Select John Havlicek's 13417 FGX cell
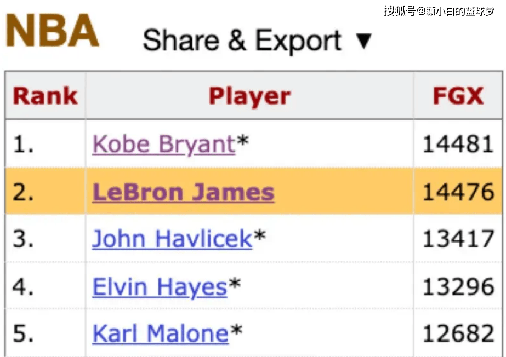The width and height of the screenshot is (506, 357). pos(458,239)
